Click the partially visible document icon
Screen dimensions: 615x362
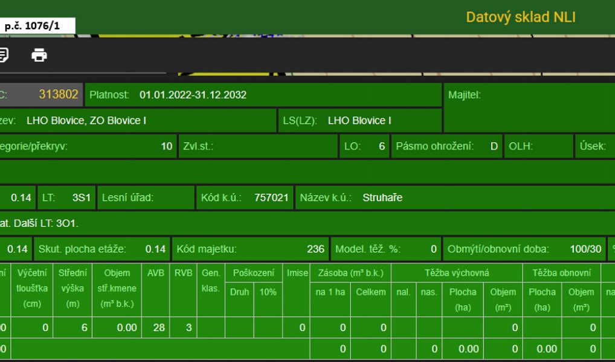4,56
